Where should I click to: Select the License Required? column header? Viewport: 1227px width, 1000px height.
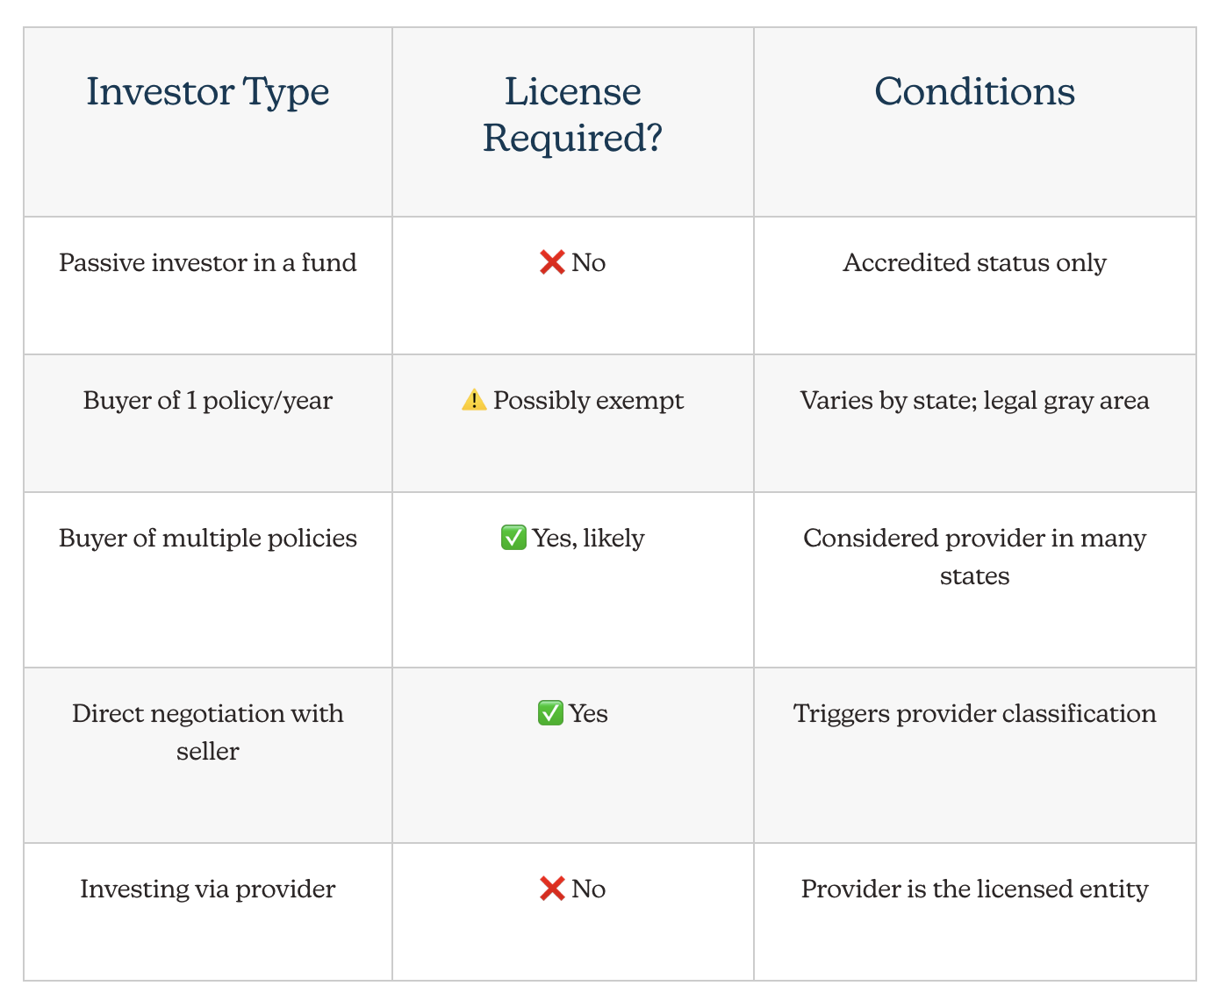[x=573, y=122]
